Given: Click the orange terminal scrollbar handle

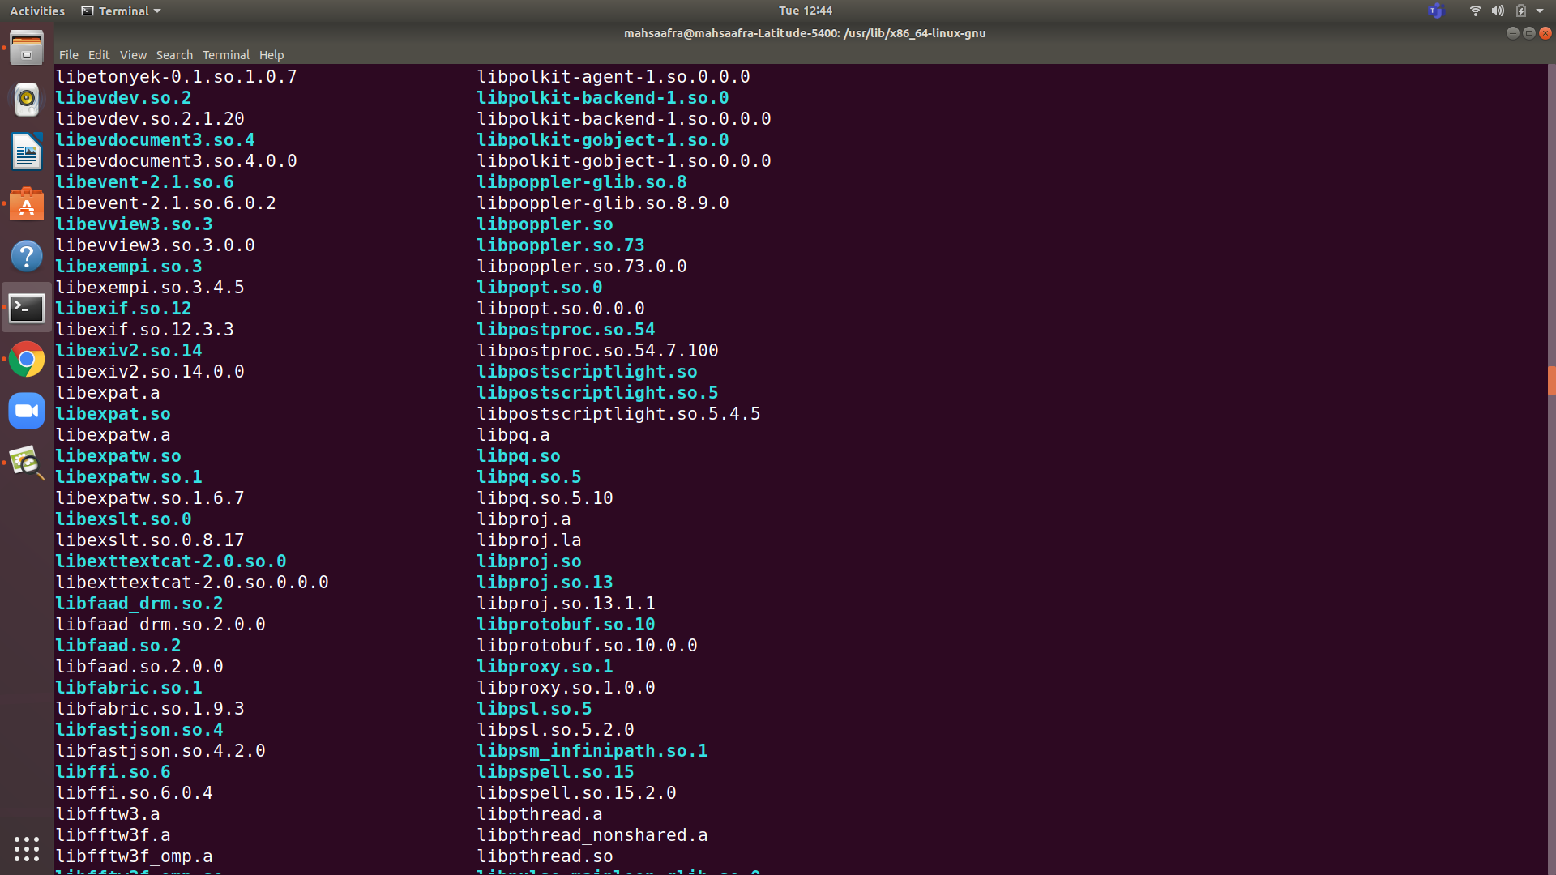Looking at the screenshot, I should pos(1551,380).
